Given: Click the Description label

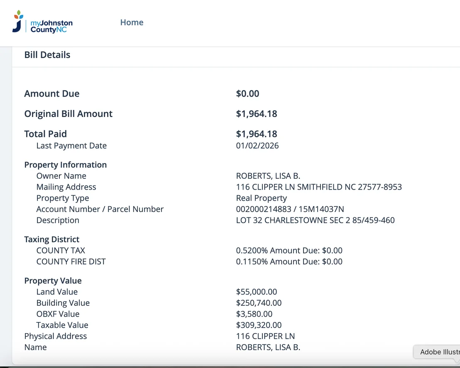Looking at the screenshot, I should (58, 220).
